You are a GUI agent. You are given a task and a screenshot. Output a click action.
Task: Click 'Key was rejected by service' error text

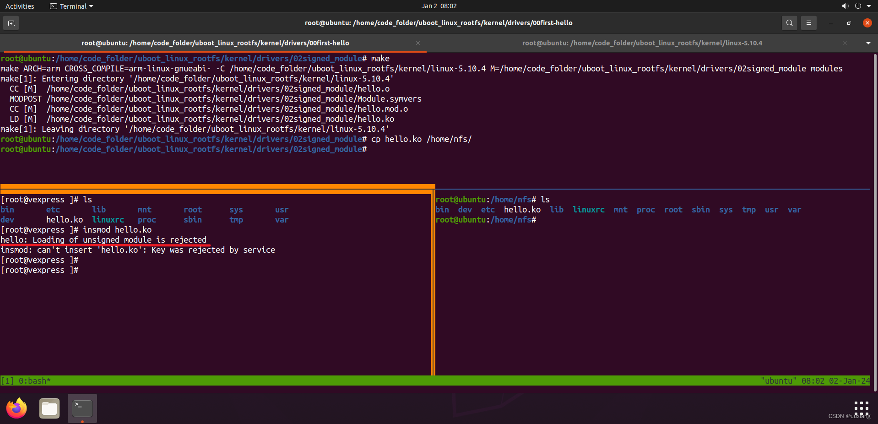(x=213, y=250)
